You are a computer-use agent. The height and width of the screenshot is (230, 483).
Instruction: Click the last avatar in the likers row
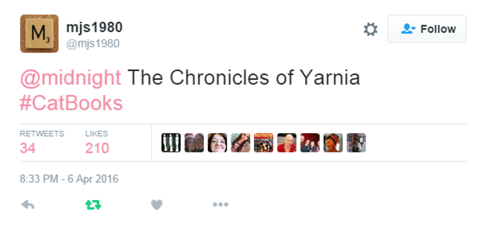point(356,143)
